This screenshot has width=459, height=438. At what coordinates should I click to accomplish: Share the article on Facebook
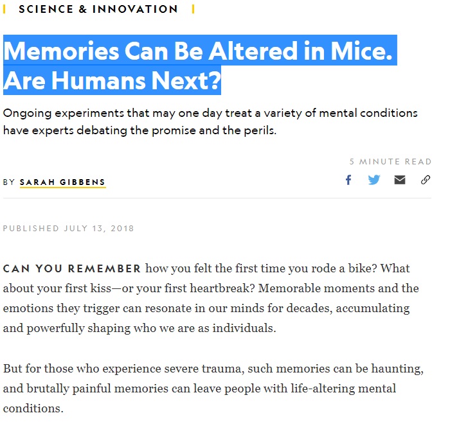pyautogui.click(x=348, y=180)
